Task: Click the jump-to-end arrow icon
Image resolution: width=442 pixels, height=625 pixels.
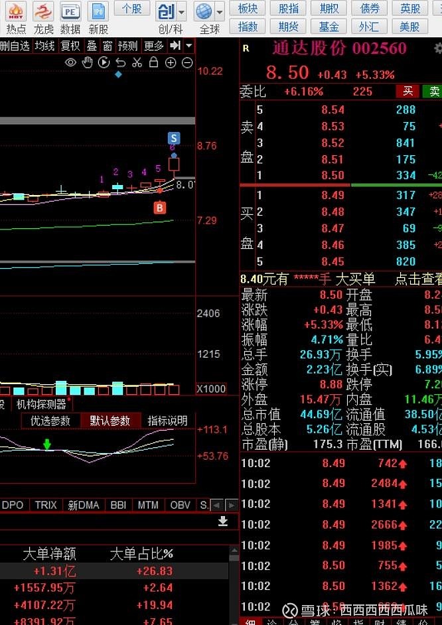Action: pos(175,46)
